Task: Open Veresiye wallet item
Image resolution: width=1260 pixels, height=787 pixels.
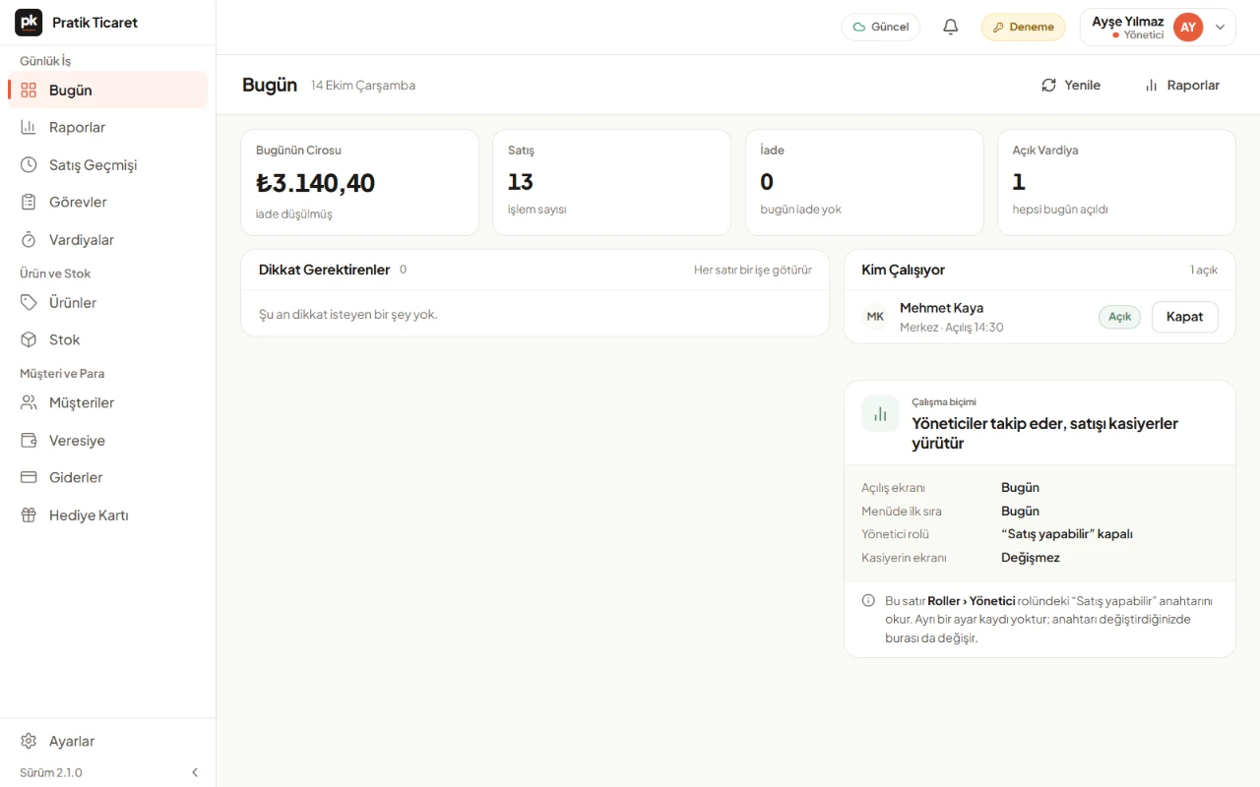Action: [x=107, y=440]
